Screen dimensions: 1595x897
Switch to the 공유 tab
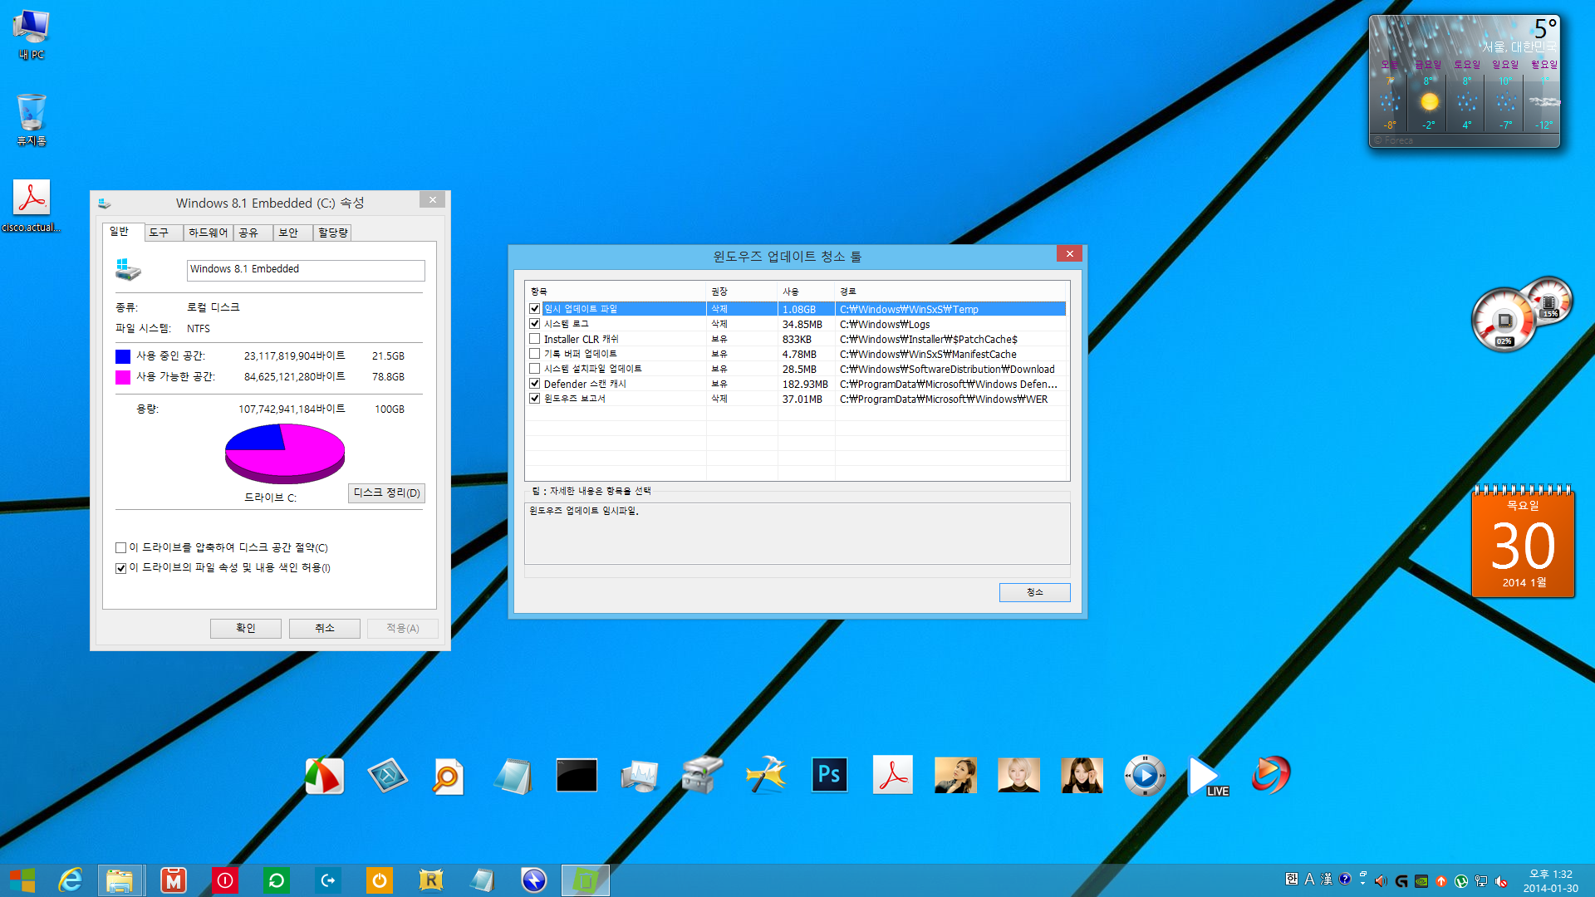pos(253,233)
